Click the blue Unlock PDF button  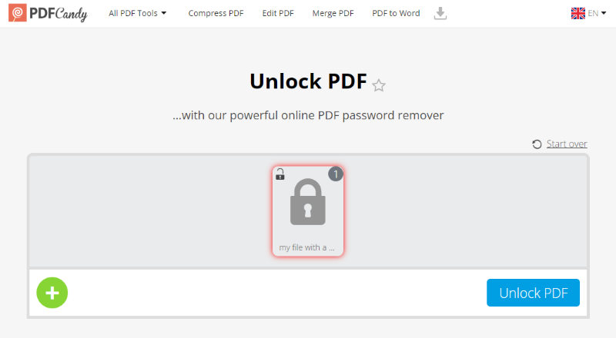(533, 293)
